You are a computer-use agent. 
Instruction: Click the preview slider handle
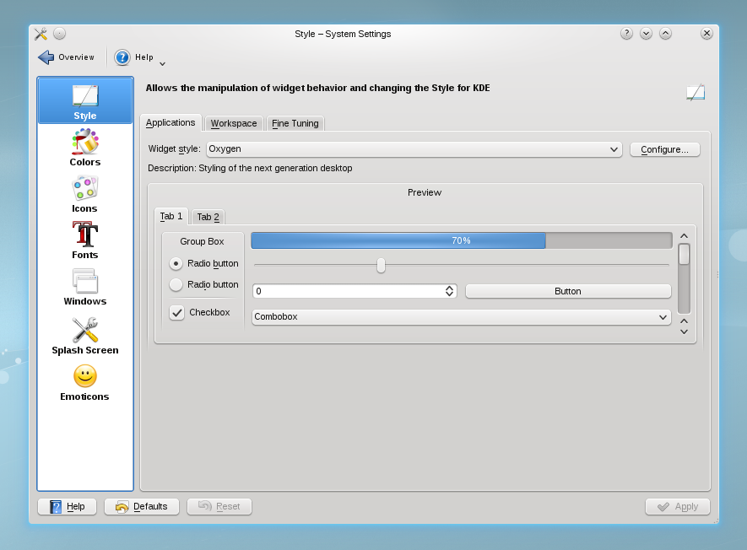(x=381, y=265)
